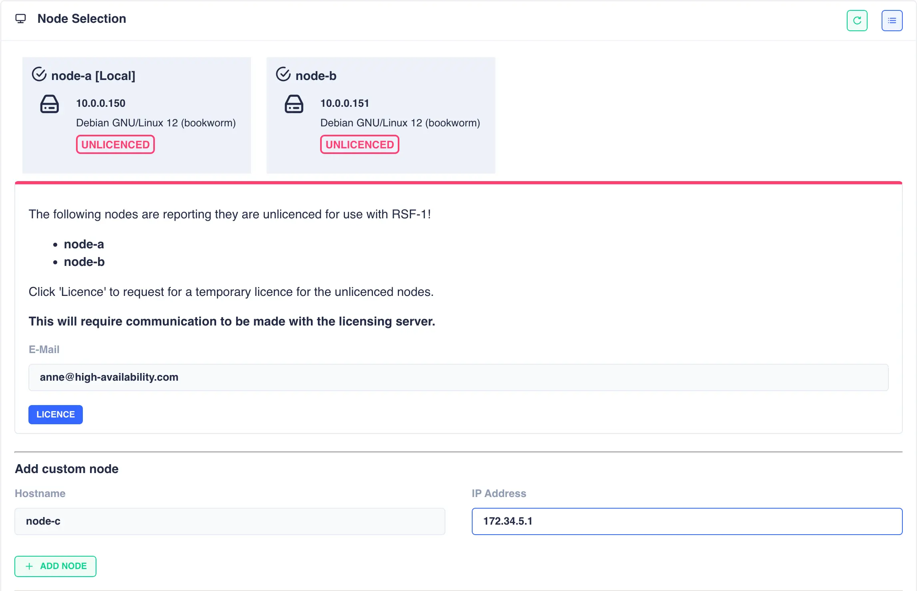Focus the E-Mail input field

[x=458, y=377]
